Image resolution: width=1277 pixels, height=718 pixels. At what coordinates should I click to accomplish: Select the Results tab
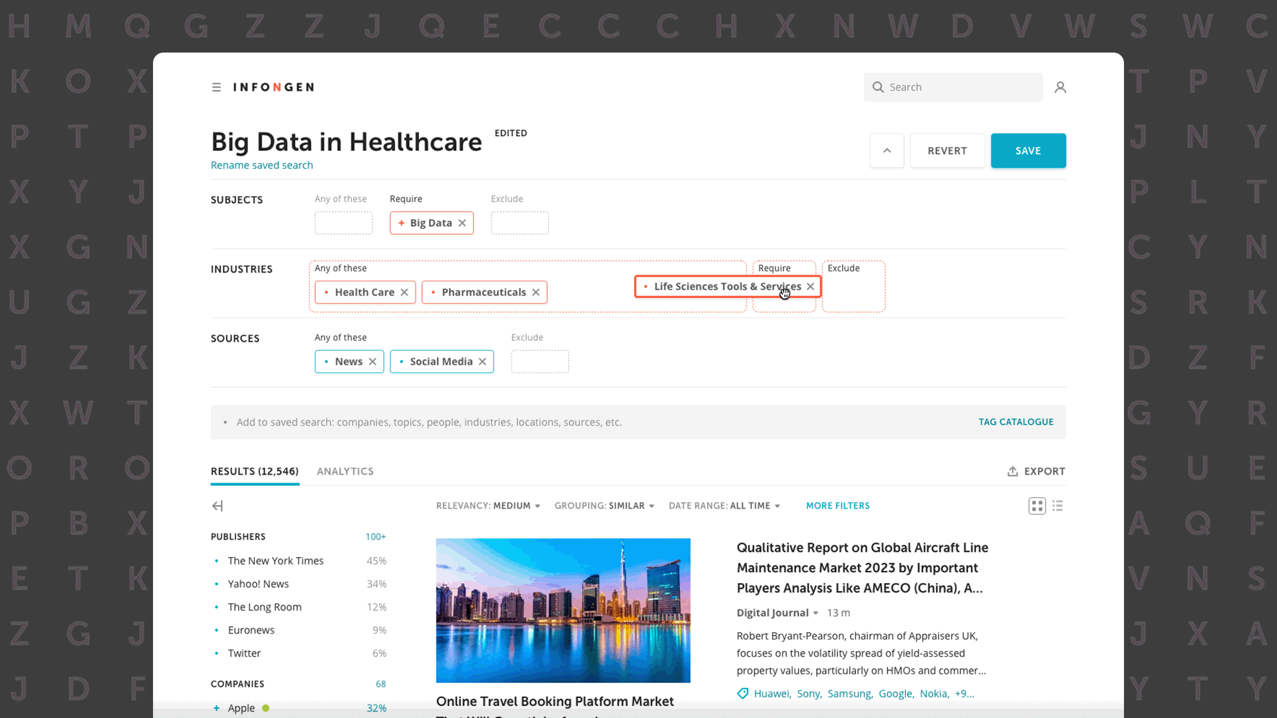pyautogui.click(x=255, y=471)
